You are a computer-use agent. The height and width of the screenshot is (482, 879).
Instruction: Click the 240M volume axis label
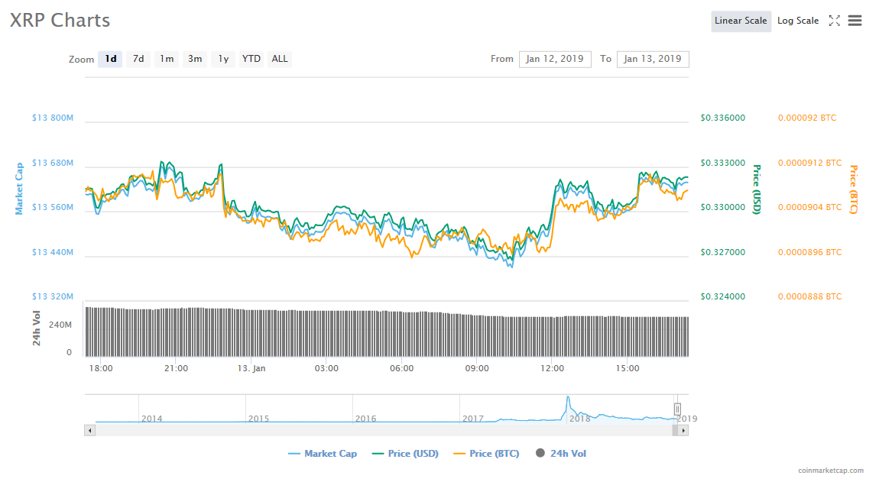(60, 325)
